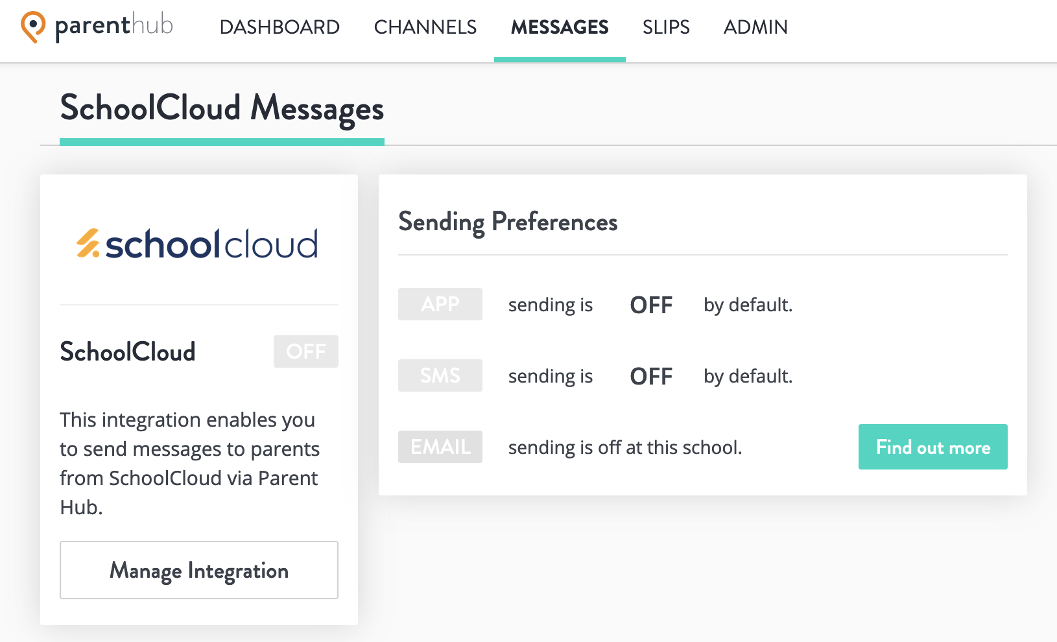Click the Find out more button
The image size is (1057, 642).
(x=932, y=446)
